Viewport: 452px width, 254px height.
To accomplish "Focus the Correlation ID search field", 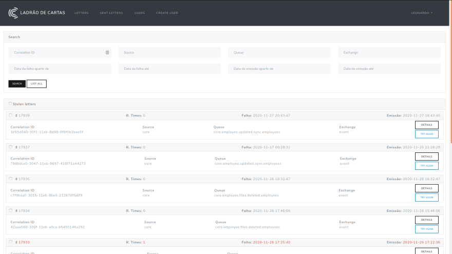I will tap(60, 52).
